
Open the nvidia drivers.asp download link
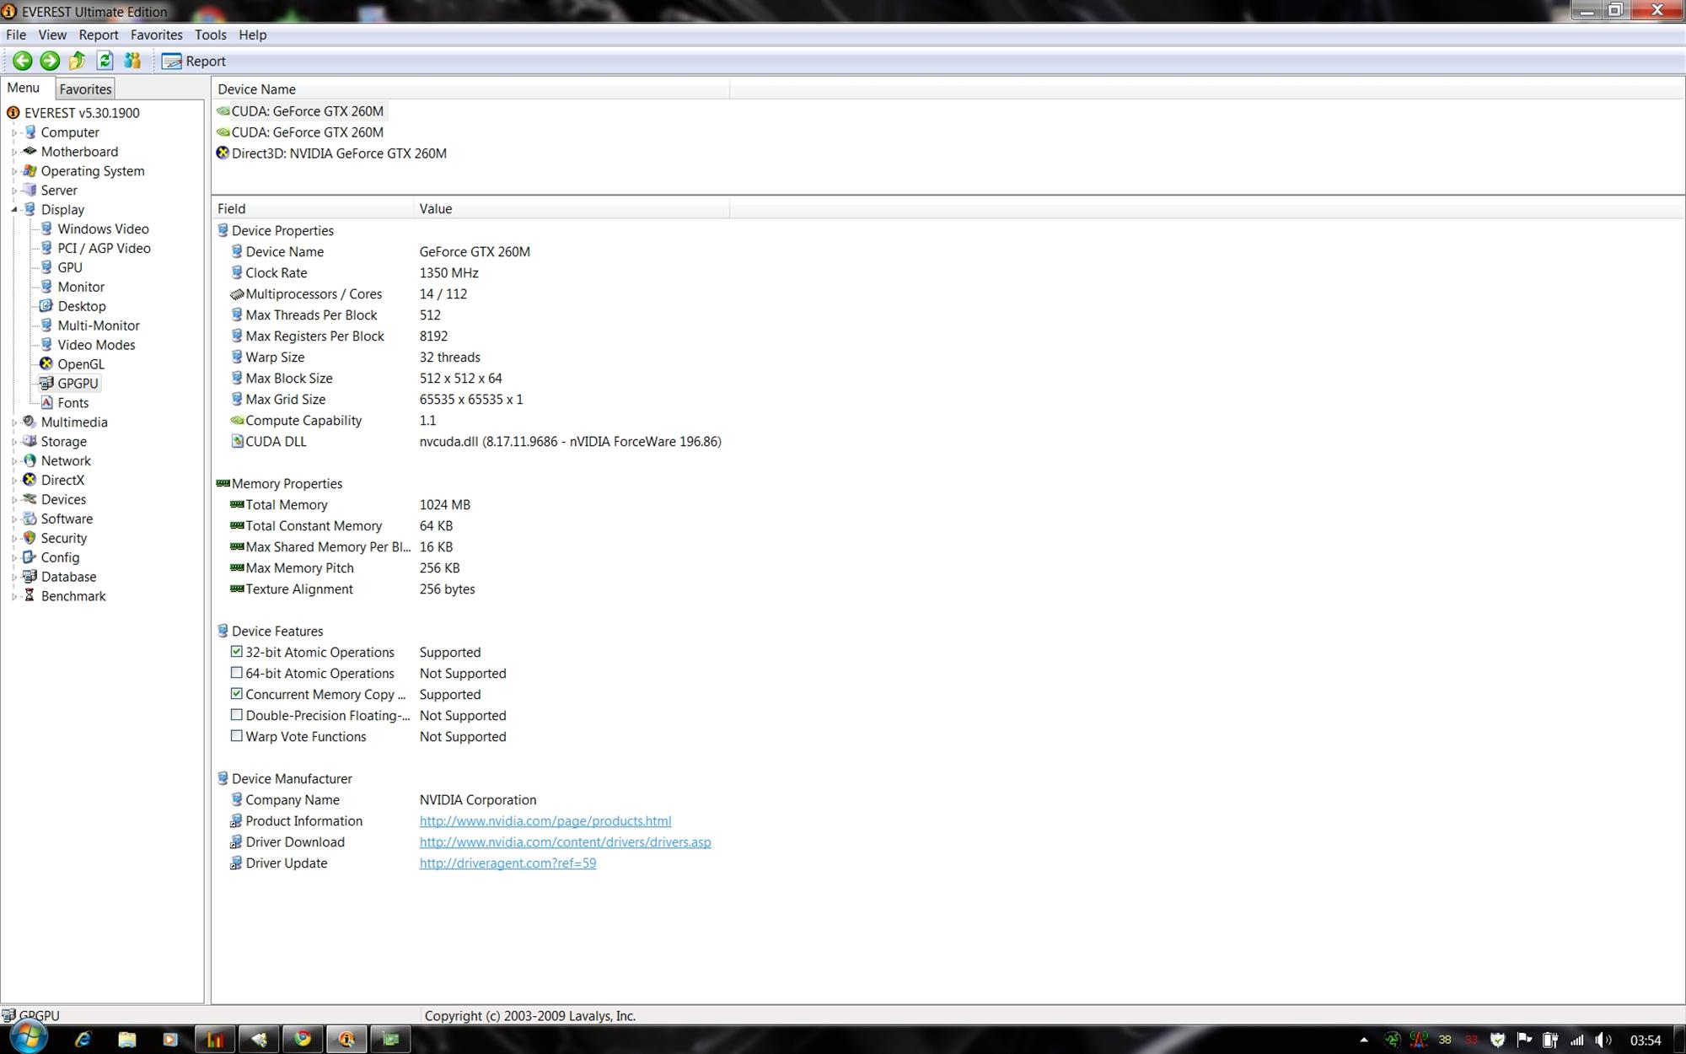[565, 842]
